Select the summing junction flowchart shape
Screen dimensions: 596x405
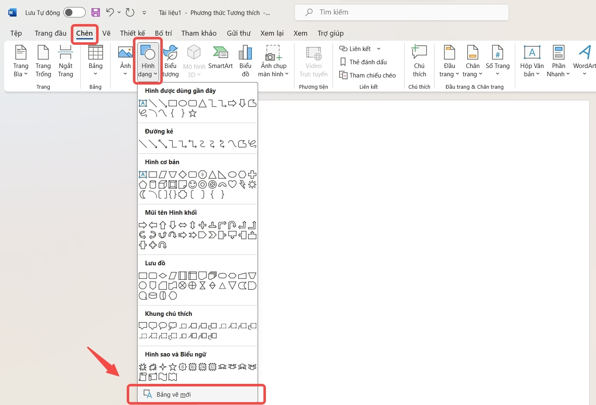(x=183, y=286)
